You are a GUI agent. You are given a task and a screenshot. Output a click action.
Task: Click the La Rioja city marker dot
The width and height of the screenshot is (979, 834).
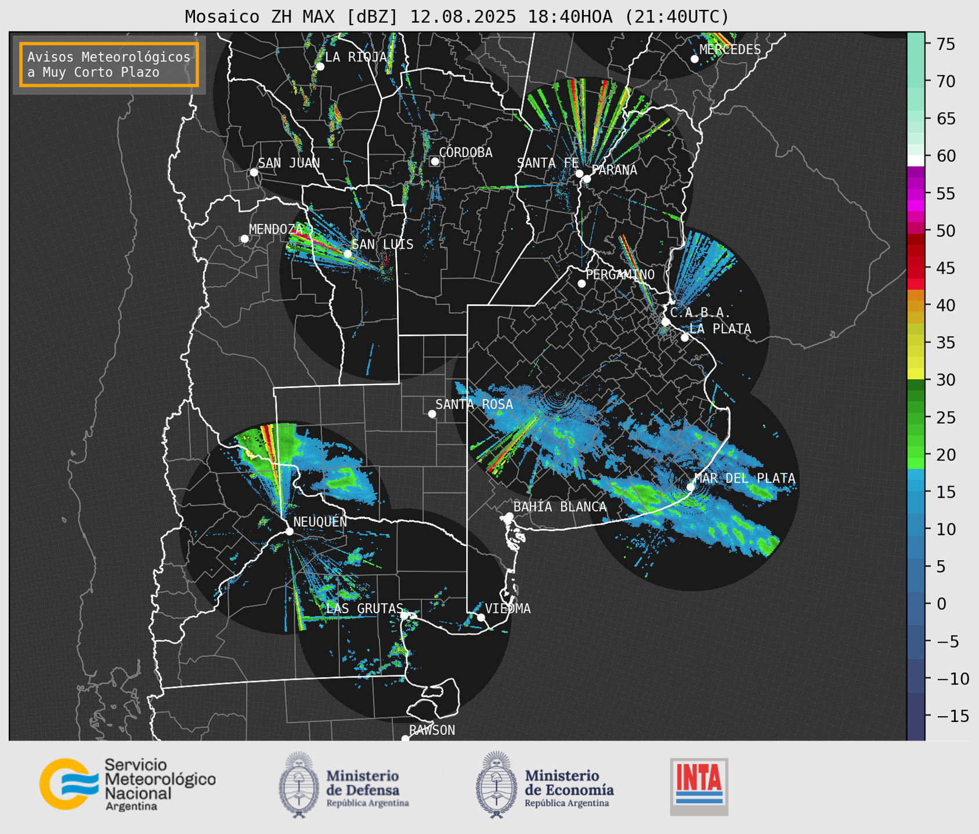pyautogui.click(x=320, y=67)
